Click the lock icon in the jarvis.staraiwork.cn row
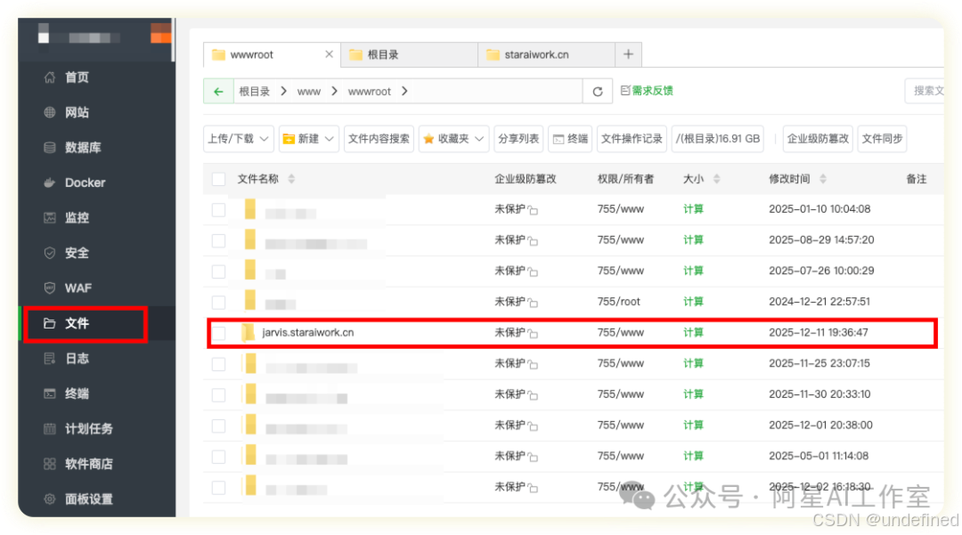This screenshot has height=535, width=962. 534,334
